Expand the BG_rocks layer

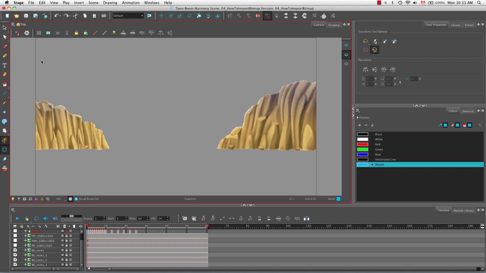coord(25,250)
